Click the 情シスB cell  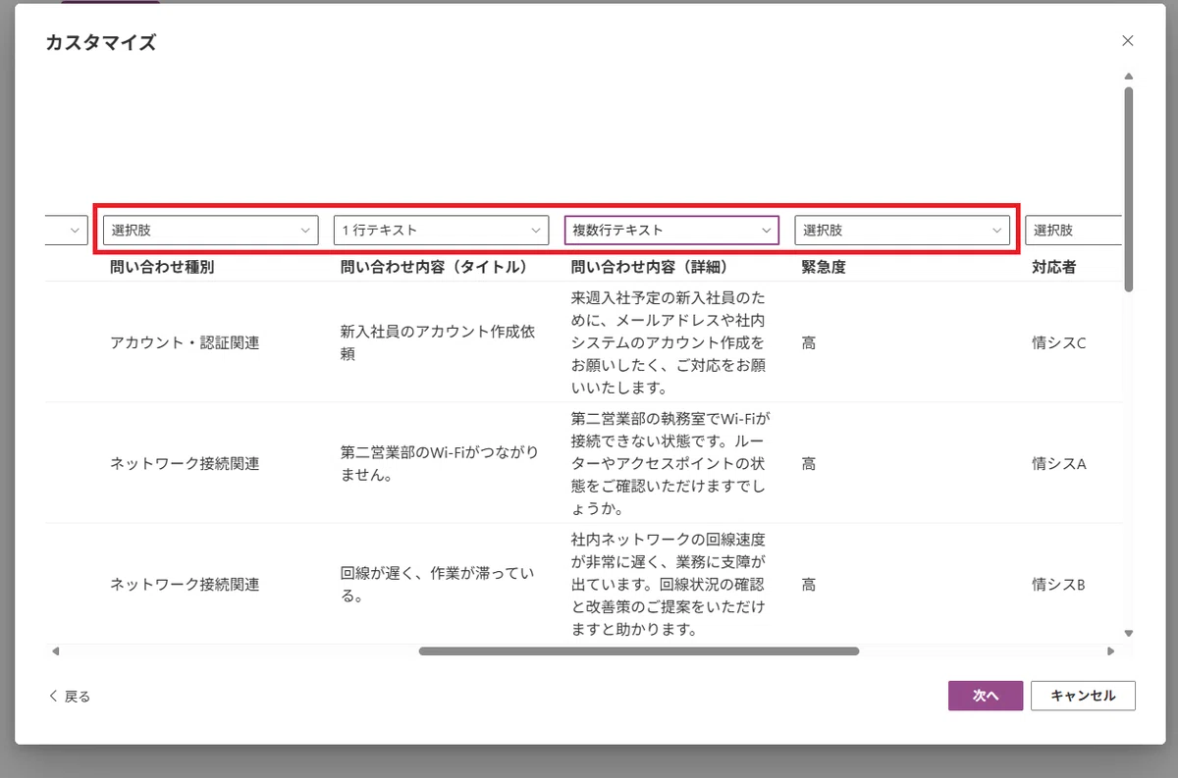1058,584
